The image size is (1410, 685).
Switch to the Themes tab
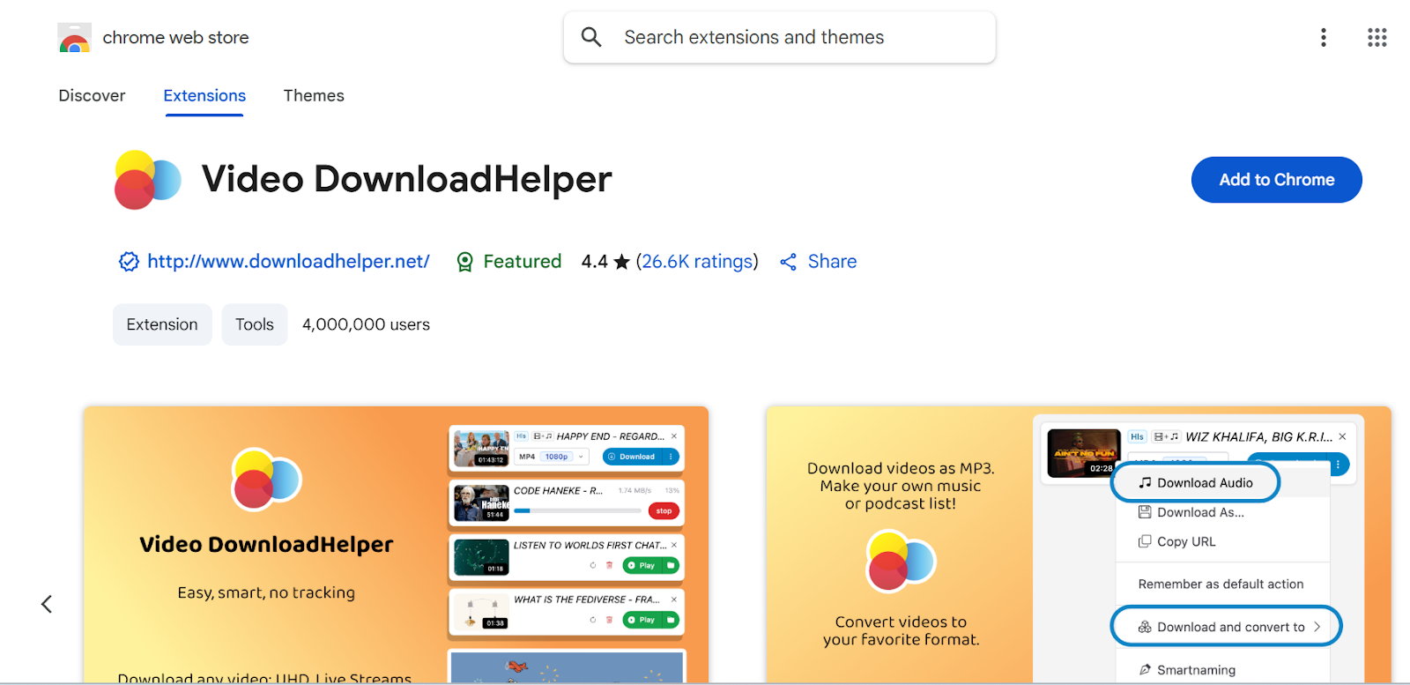pyautogui.click(x=314, y=95)
